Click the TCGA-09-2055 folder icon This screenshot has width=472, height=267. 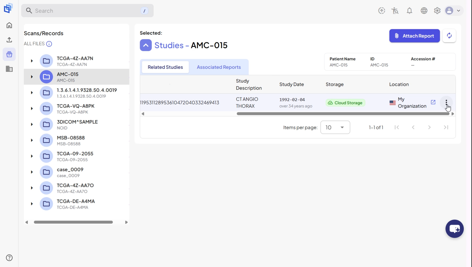click(46, 156)
